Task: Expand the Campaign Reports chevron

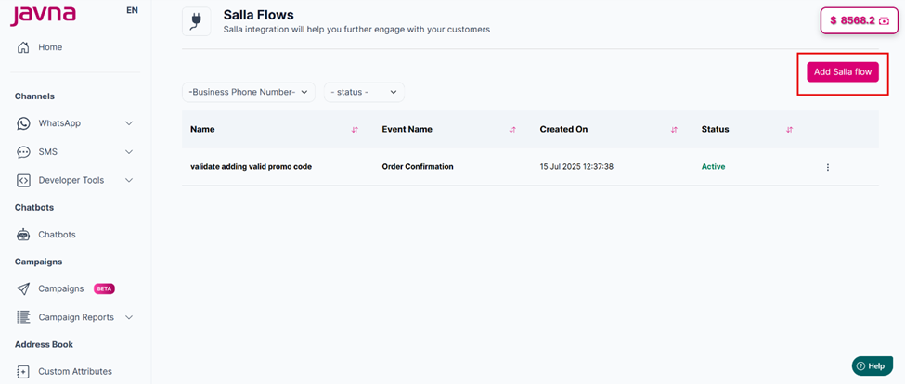Action: click(x=129, y=317)
